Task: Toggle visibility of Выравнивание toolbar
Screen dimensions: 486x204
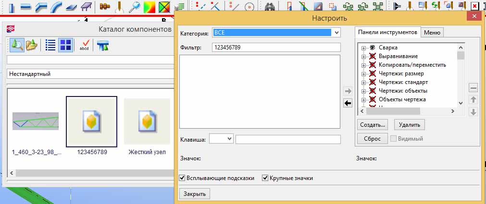Action: coord(373,56)
